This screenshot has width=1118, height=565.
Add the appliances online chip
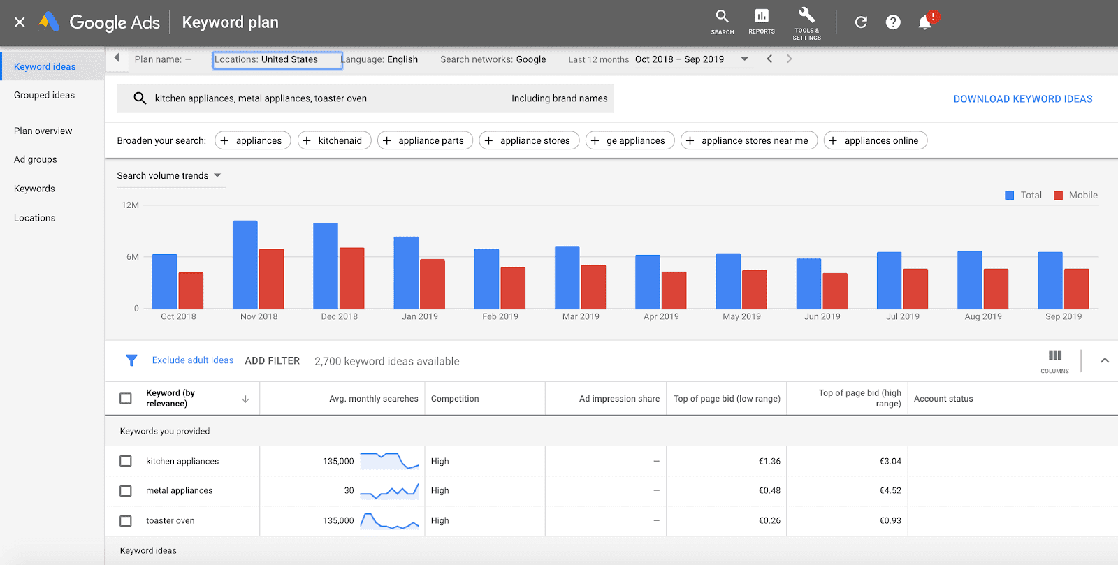[876, 140]
